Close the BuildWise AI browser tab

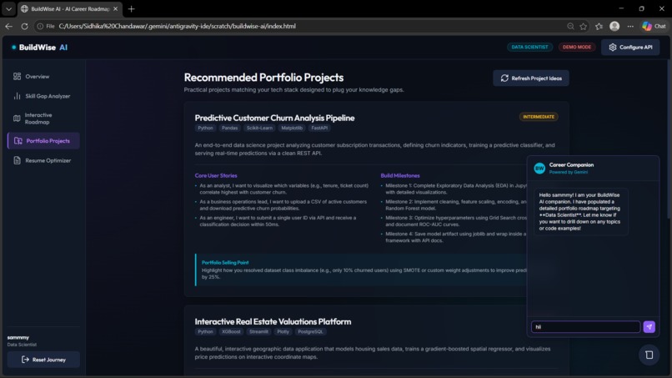point(115,8)
